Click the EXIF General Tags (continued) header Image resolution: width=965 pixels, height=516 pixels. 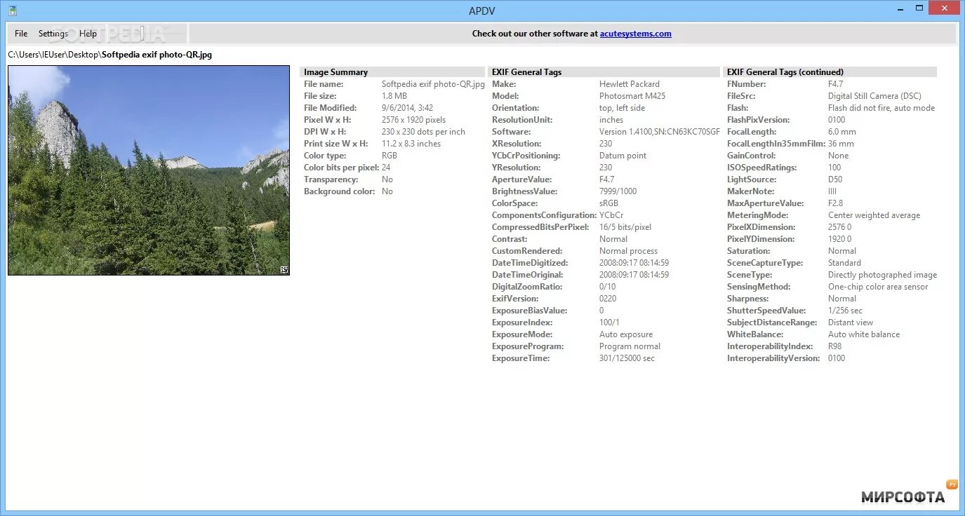click(830, 72)
